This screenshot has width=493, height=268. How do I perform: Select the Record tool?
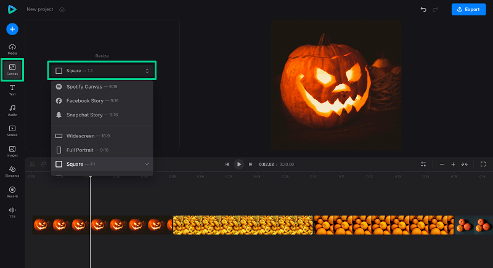[12, 192]
